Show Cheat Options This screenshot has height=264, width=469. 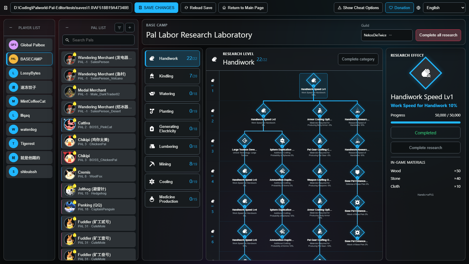point(358,8)
